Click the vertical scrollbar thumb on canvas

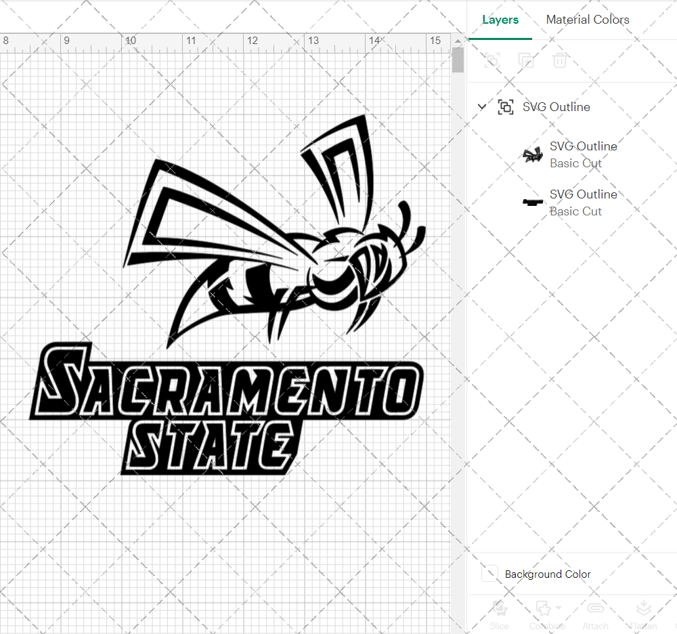[x=458, y=60]
